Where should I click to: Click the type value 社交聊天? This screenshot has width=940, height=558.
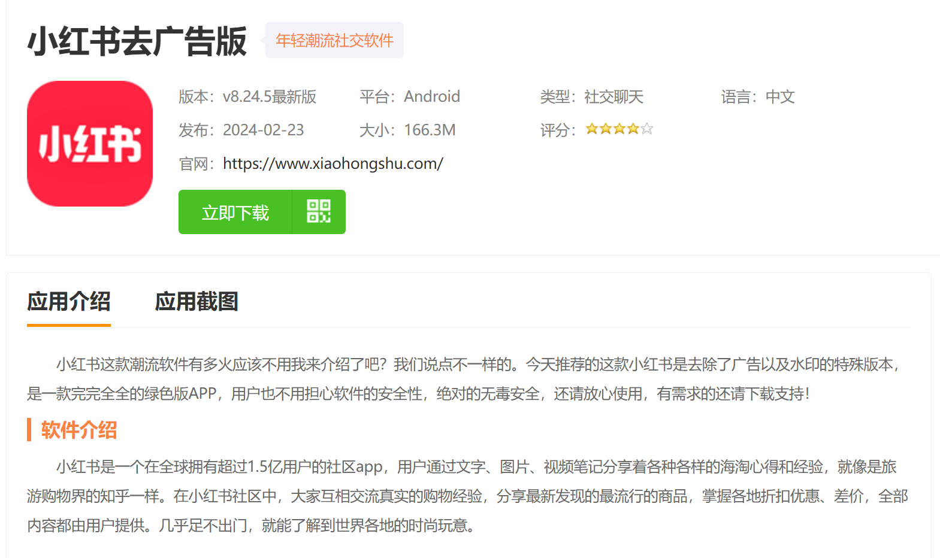pos(613,96)
